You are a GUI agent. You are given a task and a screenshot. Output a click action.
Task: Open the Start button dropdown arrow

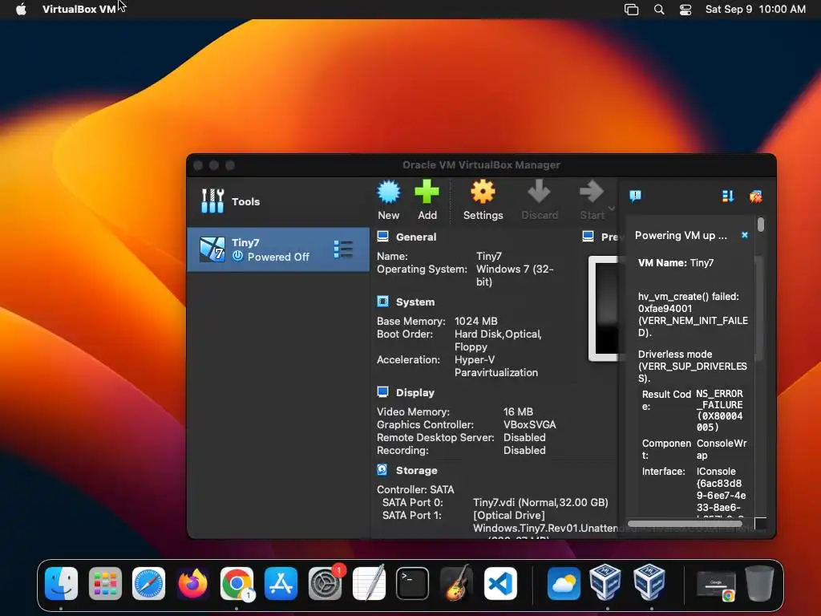[x=611, y=209]
